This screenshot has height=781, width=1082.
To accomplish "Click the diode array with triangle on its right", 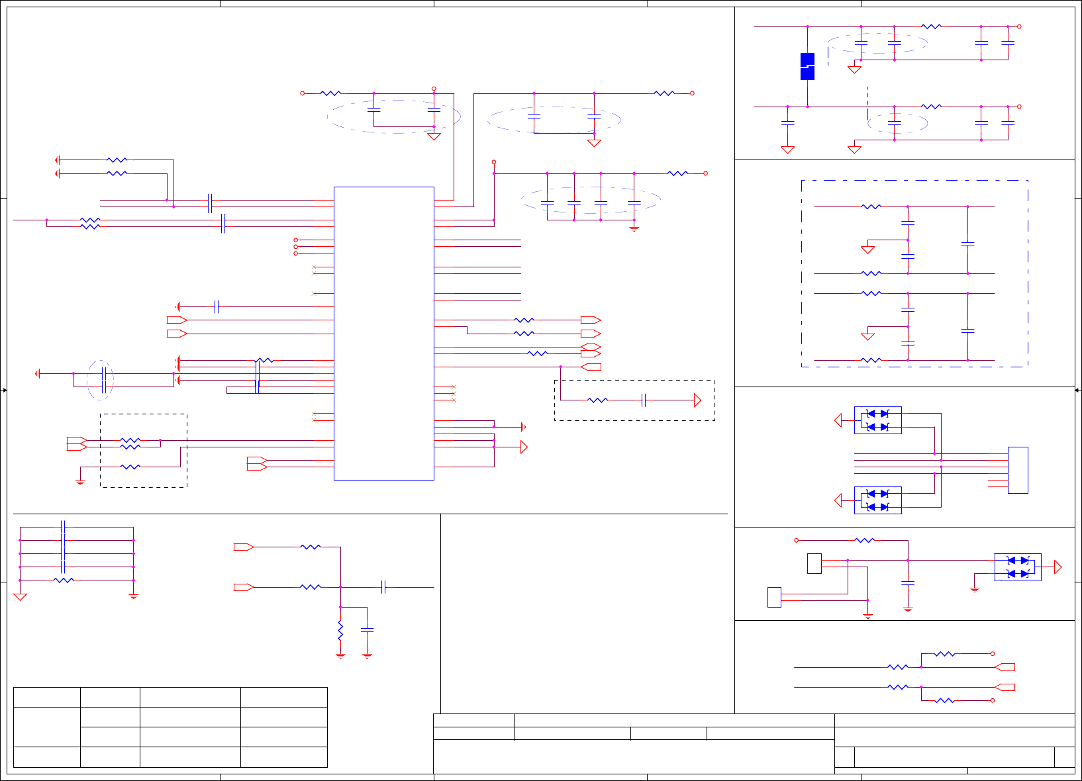I will [1018, 567].
